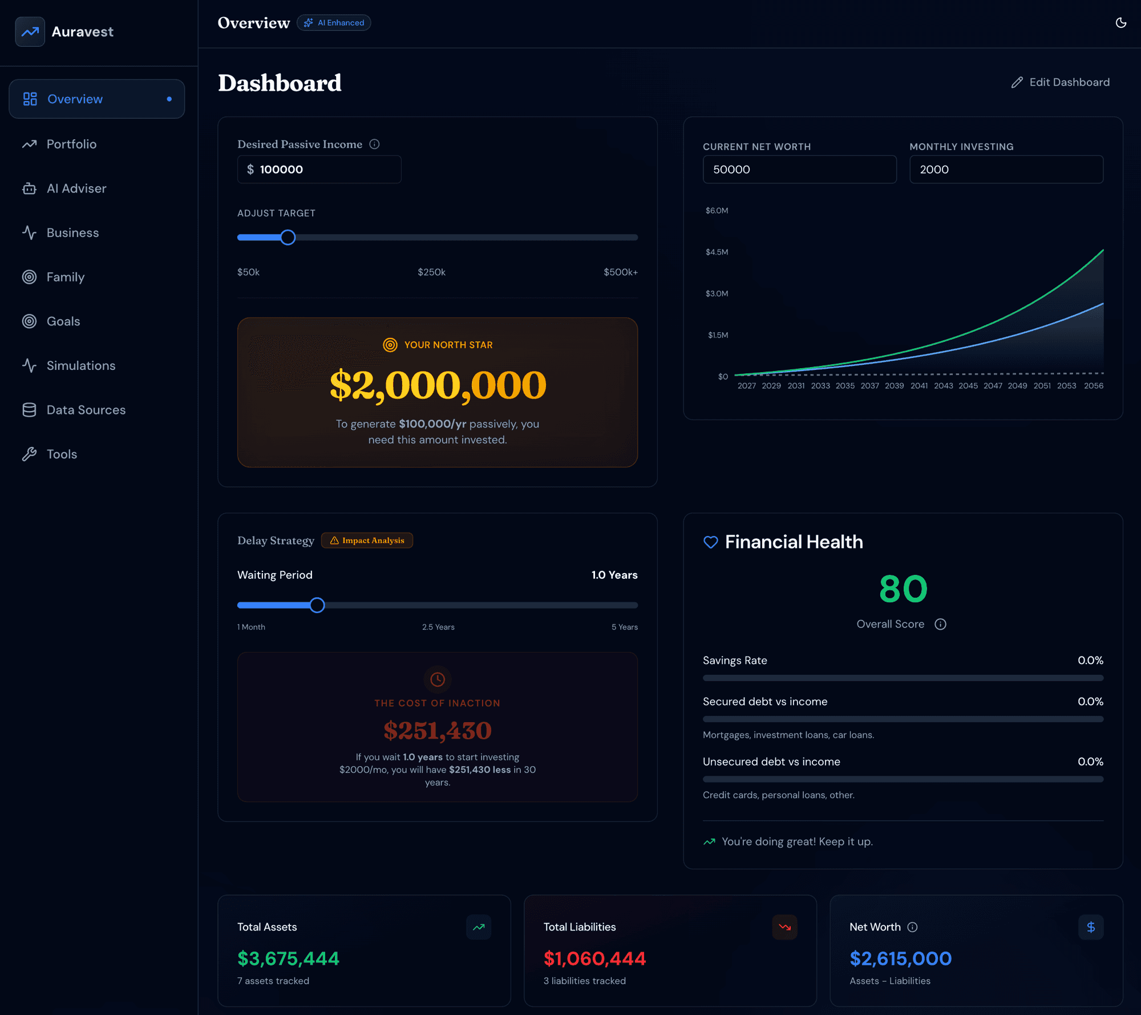
Task: Click info icon next to Overall Score
Action: pos(940,624)
